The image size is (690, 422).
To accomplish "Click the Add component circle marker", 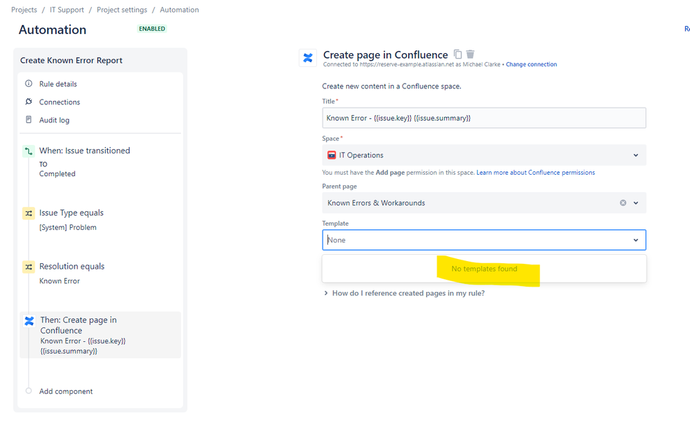I will [x=28, y=391].
